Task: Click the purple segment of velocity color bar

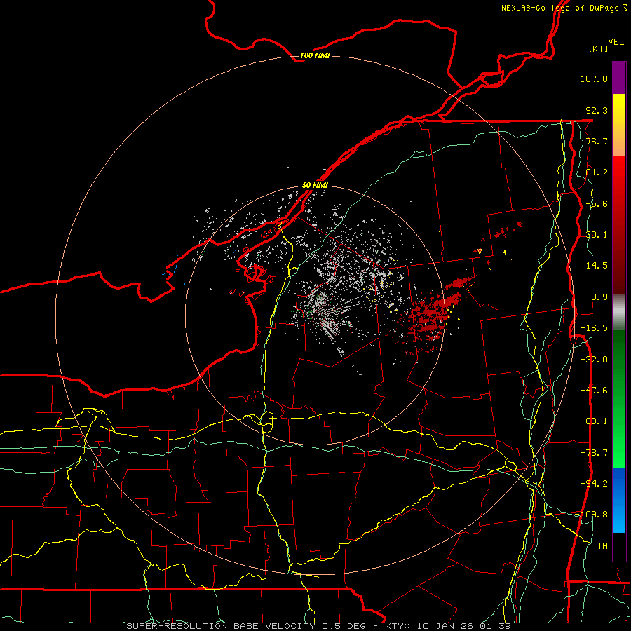Action: click(x=619, y=78)
